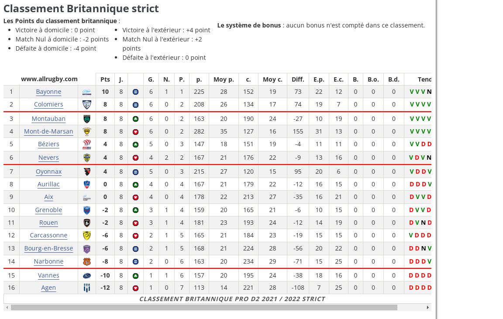Image resolution: width=503 pixels, height=319 pixels.
Task: Click the Colomiers club crest icon
Action: click(87, 105)
